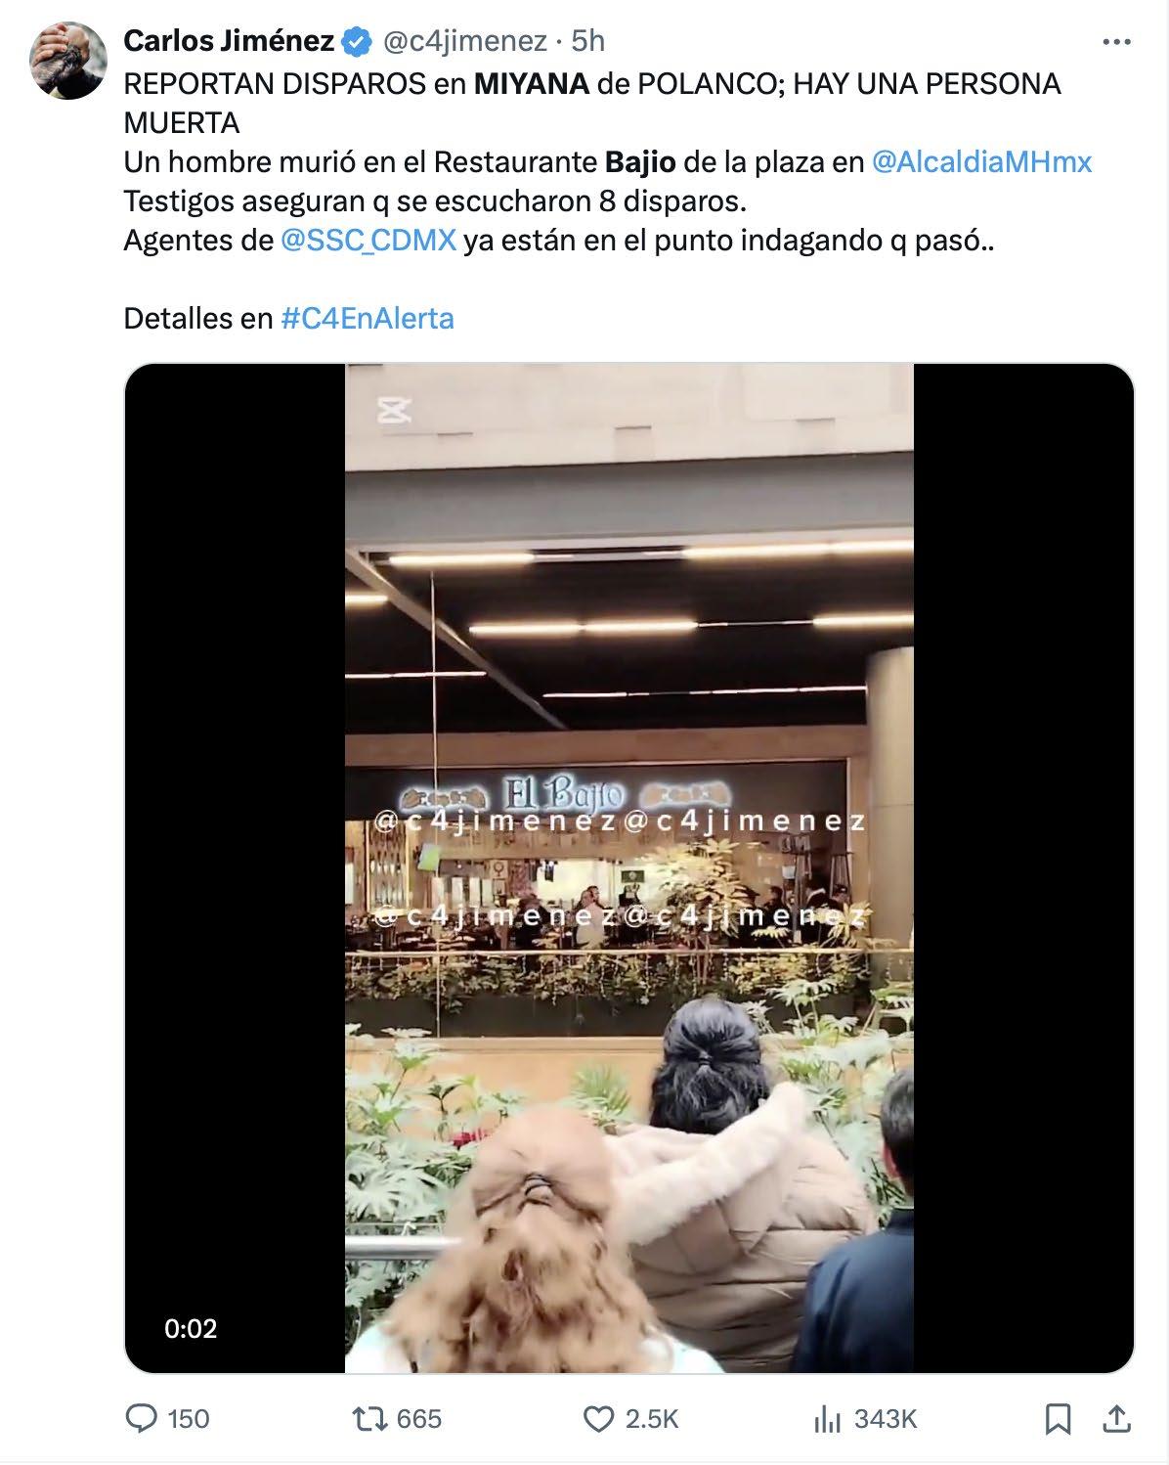1169x1465 pixels.
Task: Open the @AlcaldiaMHmx mention link
Action: point(981,161)
